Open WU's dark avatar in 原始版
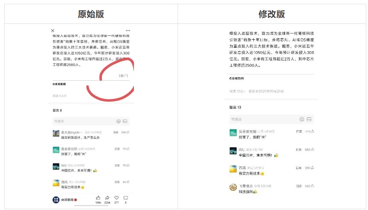The height and width of the screenshot is (210, 368). pos(56,166)
